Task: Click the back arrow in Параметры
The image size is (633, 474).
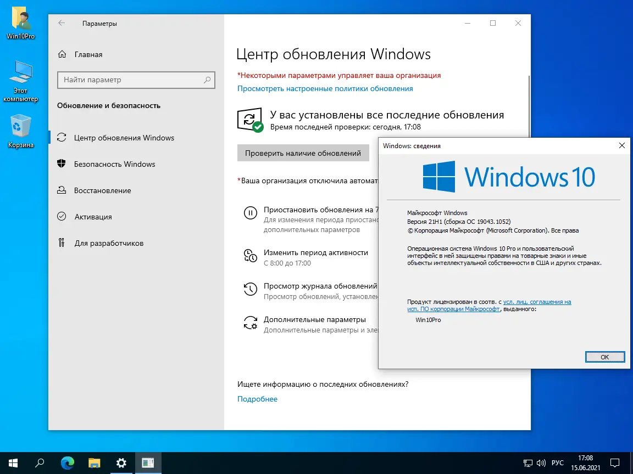Action: click(61, 23)
